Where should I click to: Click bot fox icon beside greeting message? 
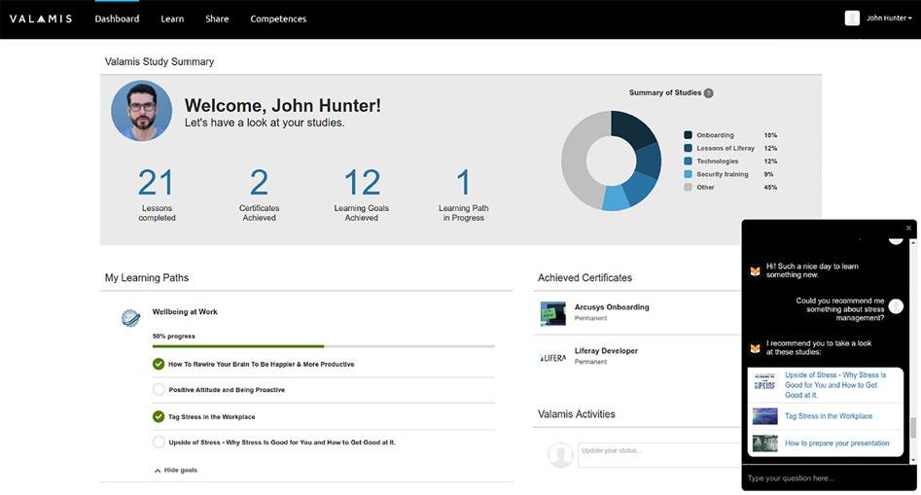(x=755, y=271)
